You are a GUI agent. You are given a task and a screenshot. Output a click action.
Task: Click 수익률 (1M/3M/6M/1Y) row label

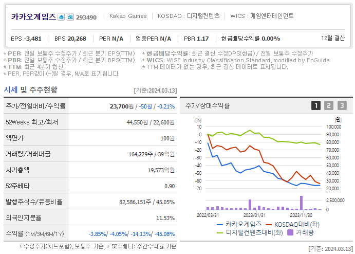coord(35,233)
